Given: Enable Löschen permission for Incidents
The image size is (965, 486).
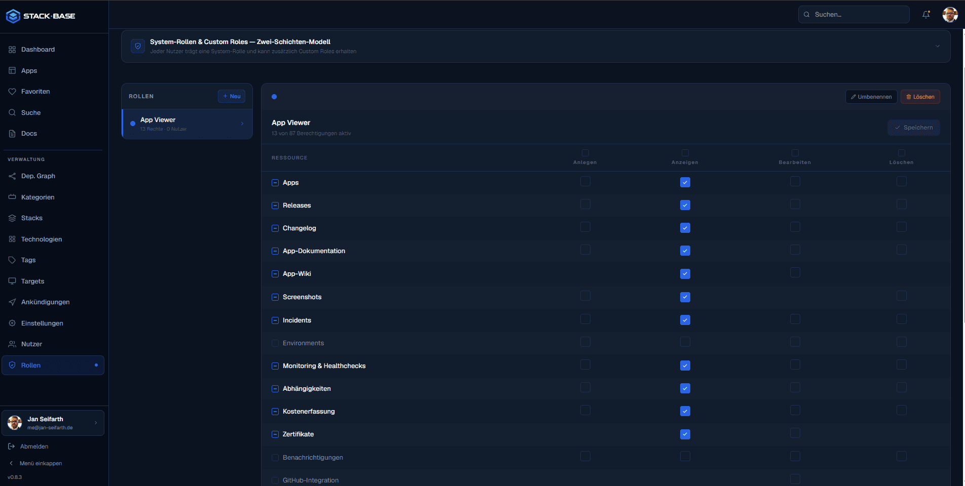Looking at the screenshot, I should (902, 319).
